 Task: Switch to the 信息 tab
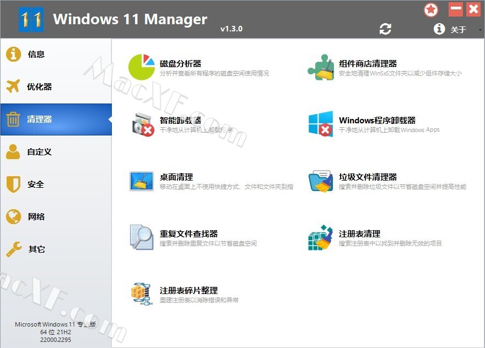[56, 55]
